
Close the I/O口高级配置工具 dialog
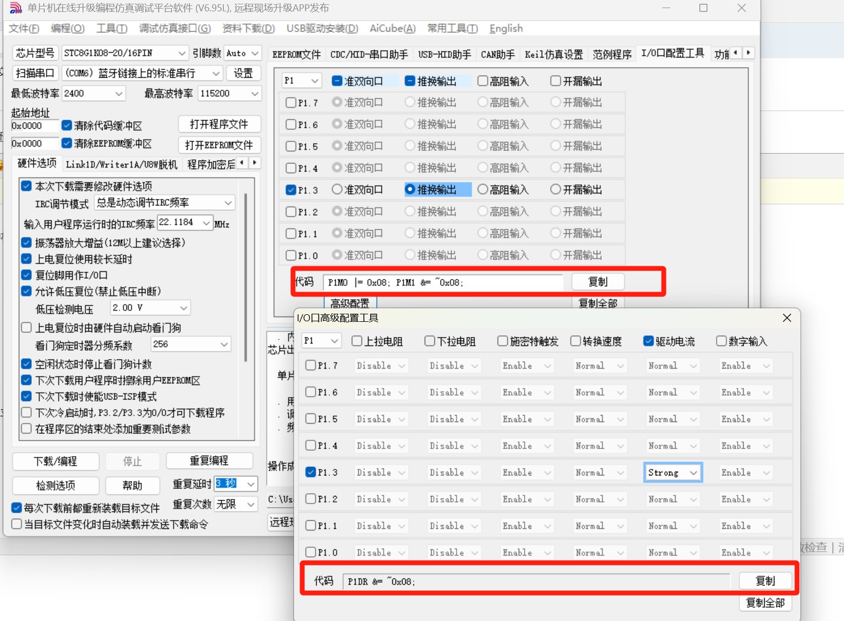click(x=787, y=318)
